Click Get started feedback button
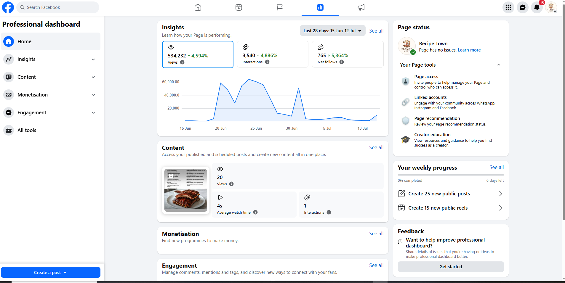This screenshot has width=565, height=283. 451,267
